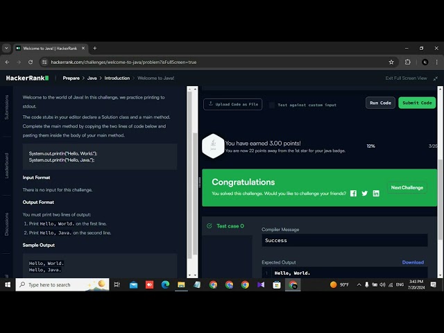This screenshot has width=444, height=333.
Task: Reload the HackerRank page
Action: click(x=31, y=62)
